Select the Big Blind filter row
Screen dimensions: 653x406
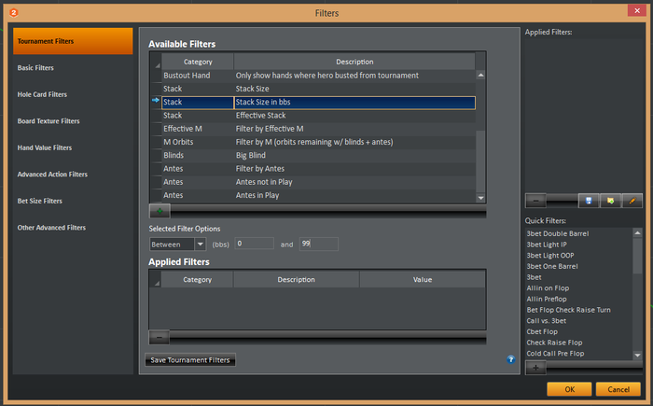[319, 156]
